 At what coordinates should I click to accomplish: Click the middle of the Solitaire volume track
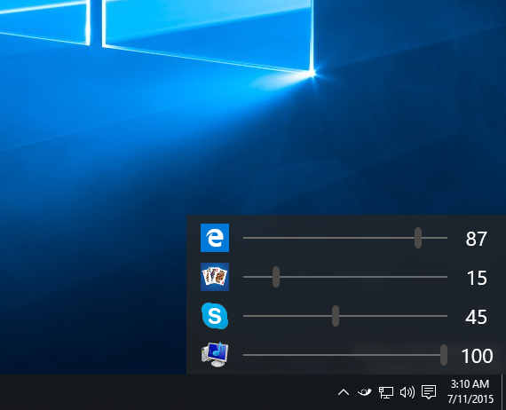click(x=345, y=277)
